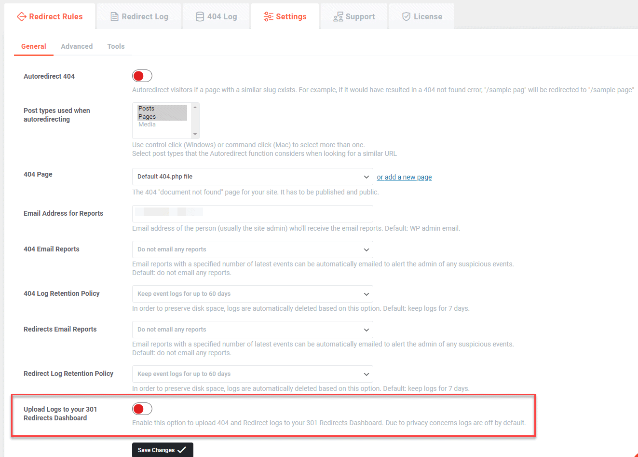
Task: Click the Redirect Log document icon
Action: pyautogui.click(x=114, y=16)
